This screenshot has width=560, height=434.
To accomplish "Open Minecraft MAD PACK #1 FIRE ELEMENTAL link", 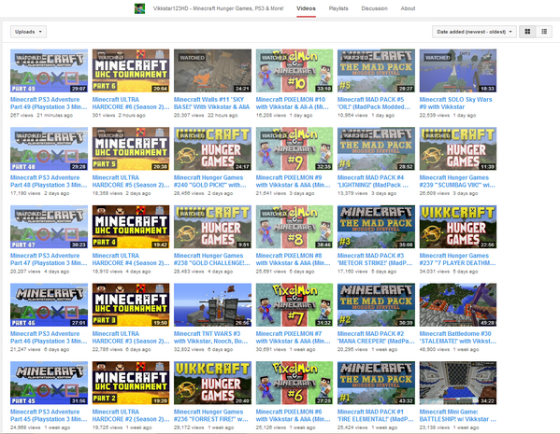I will [375, 415].
